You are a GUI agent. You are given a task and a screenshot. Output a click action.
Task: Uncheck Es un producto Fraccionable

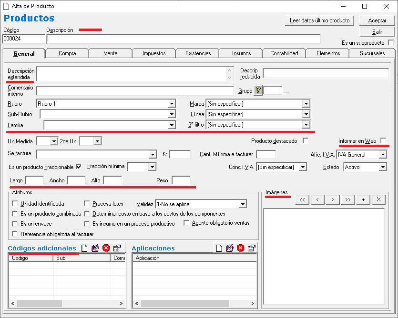point(79,167)
